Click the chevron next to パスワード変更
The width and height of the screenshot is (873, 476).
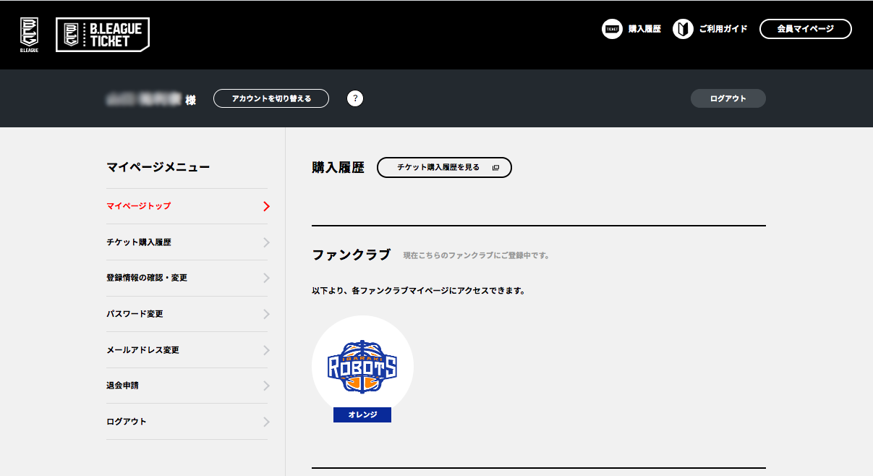[x=266, y=314]
